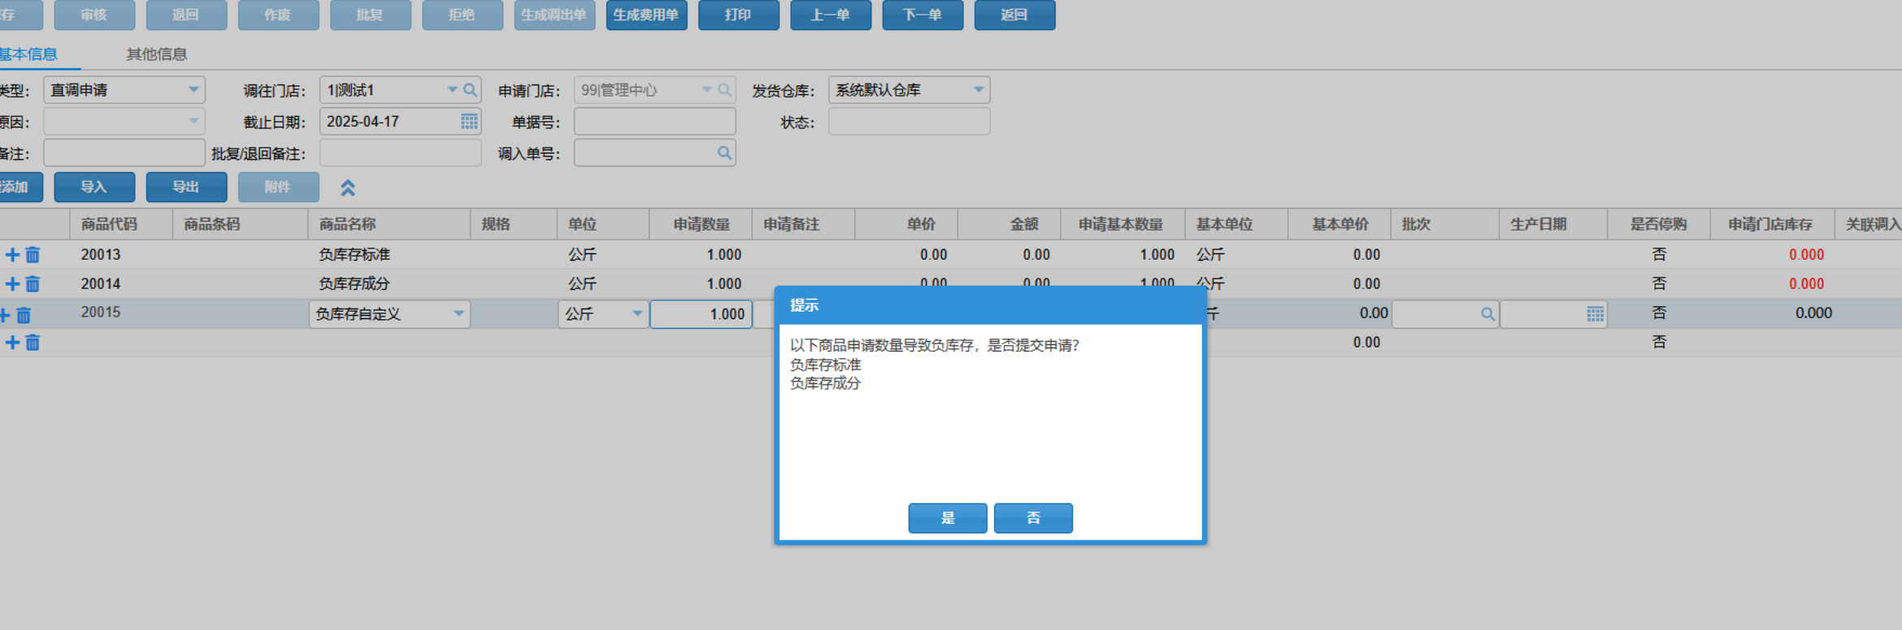
Task: Open calendar picker for 截止日期
Action: point(469,122)
